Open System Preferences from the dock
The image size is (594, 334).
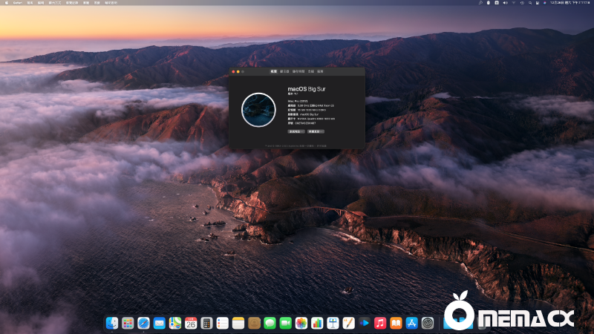pos(428,323)
